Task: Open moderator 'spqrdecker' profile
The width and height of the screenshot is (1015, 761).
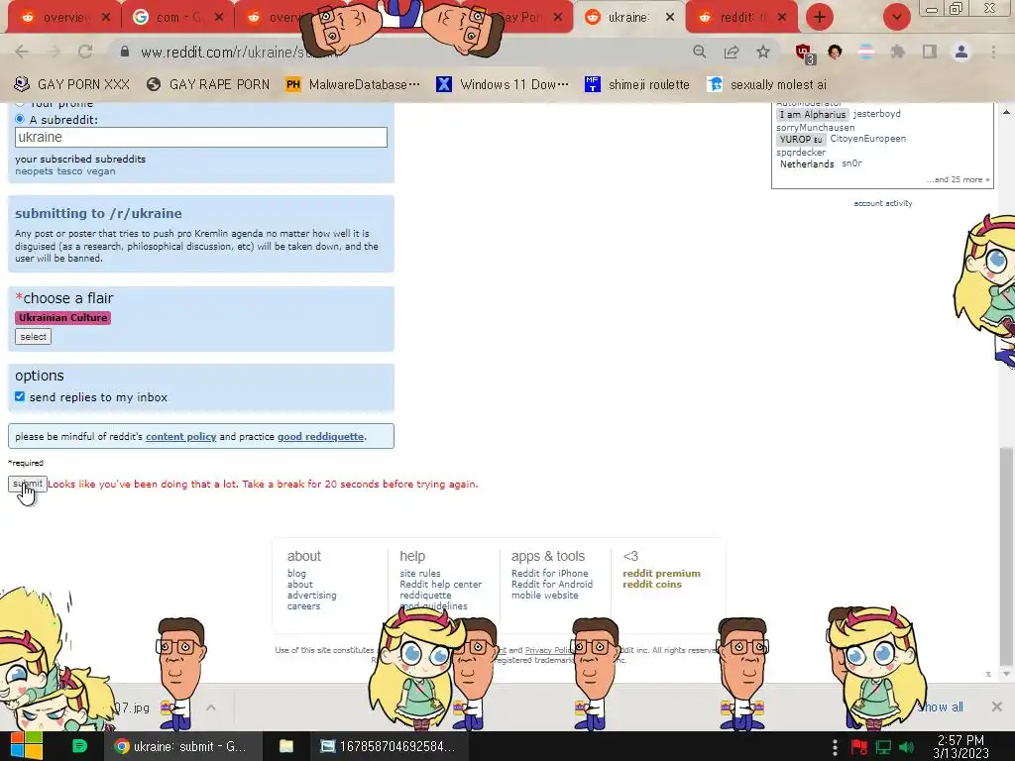Action: point(801,152)
